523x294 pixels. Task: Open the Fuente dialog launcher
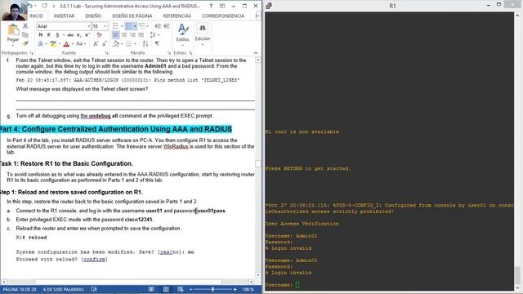(107, 53)
